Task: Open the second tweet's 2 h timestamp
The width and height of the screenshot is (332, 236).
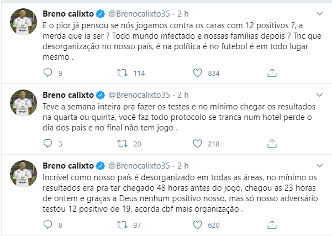Action: 182,95
